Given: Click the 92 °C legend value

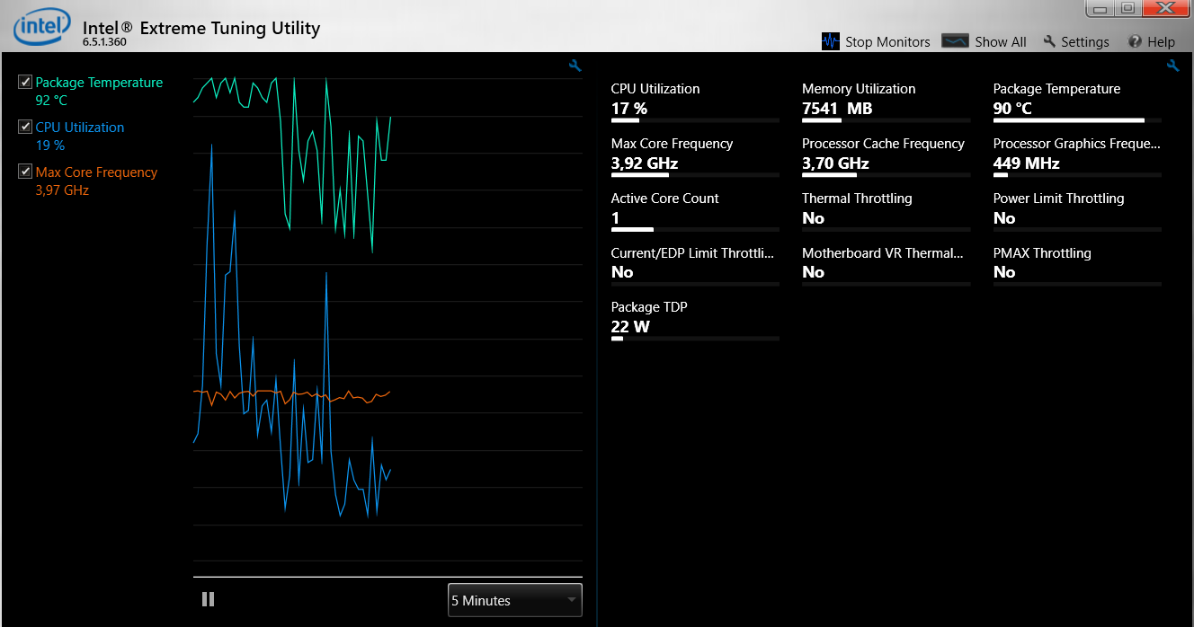Looking at the screenshot, I should click(x=51, y=101).
